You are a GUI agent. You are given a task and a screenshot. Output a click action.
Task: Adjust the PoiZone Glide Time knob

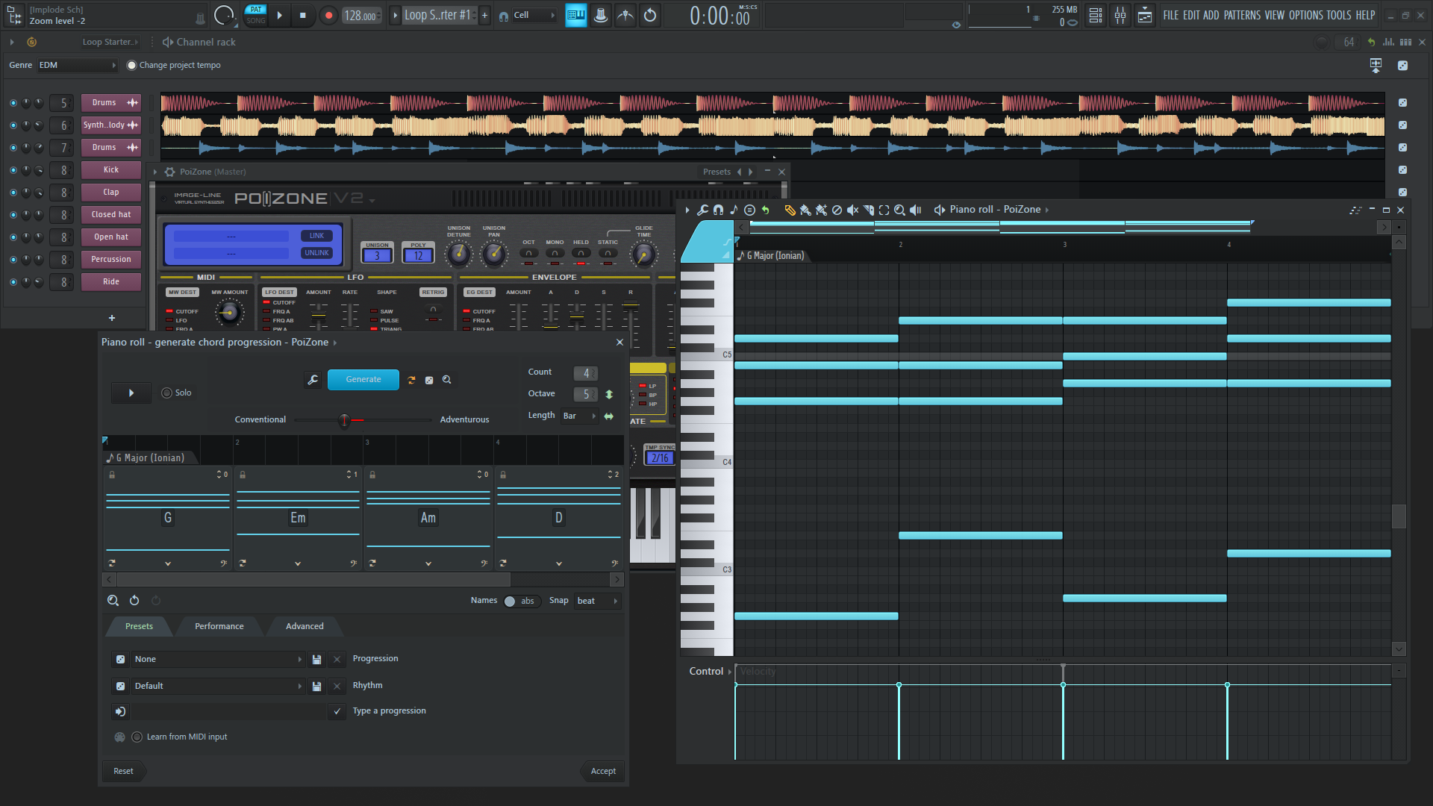pos(643,255)
